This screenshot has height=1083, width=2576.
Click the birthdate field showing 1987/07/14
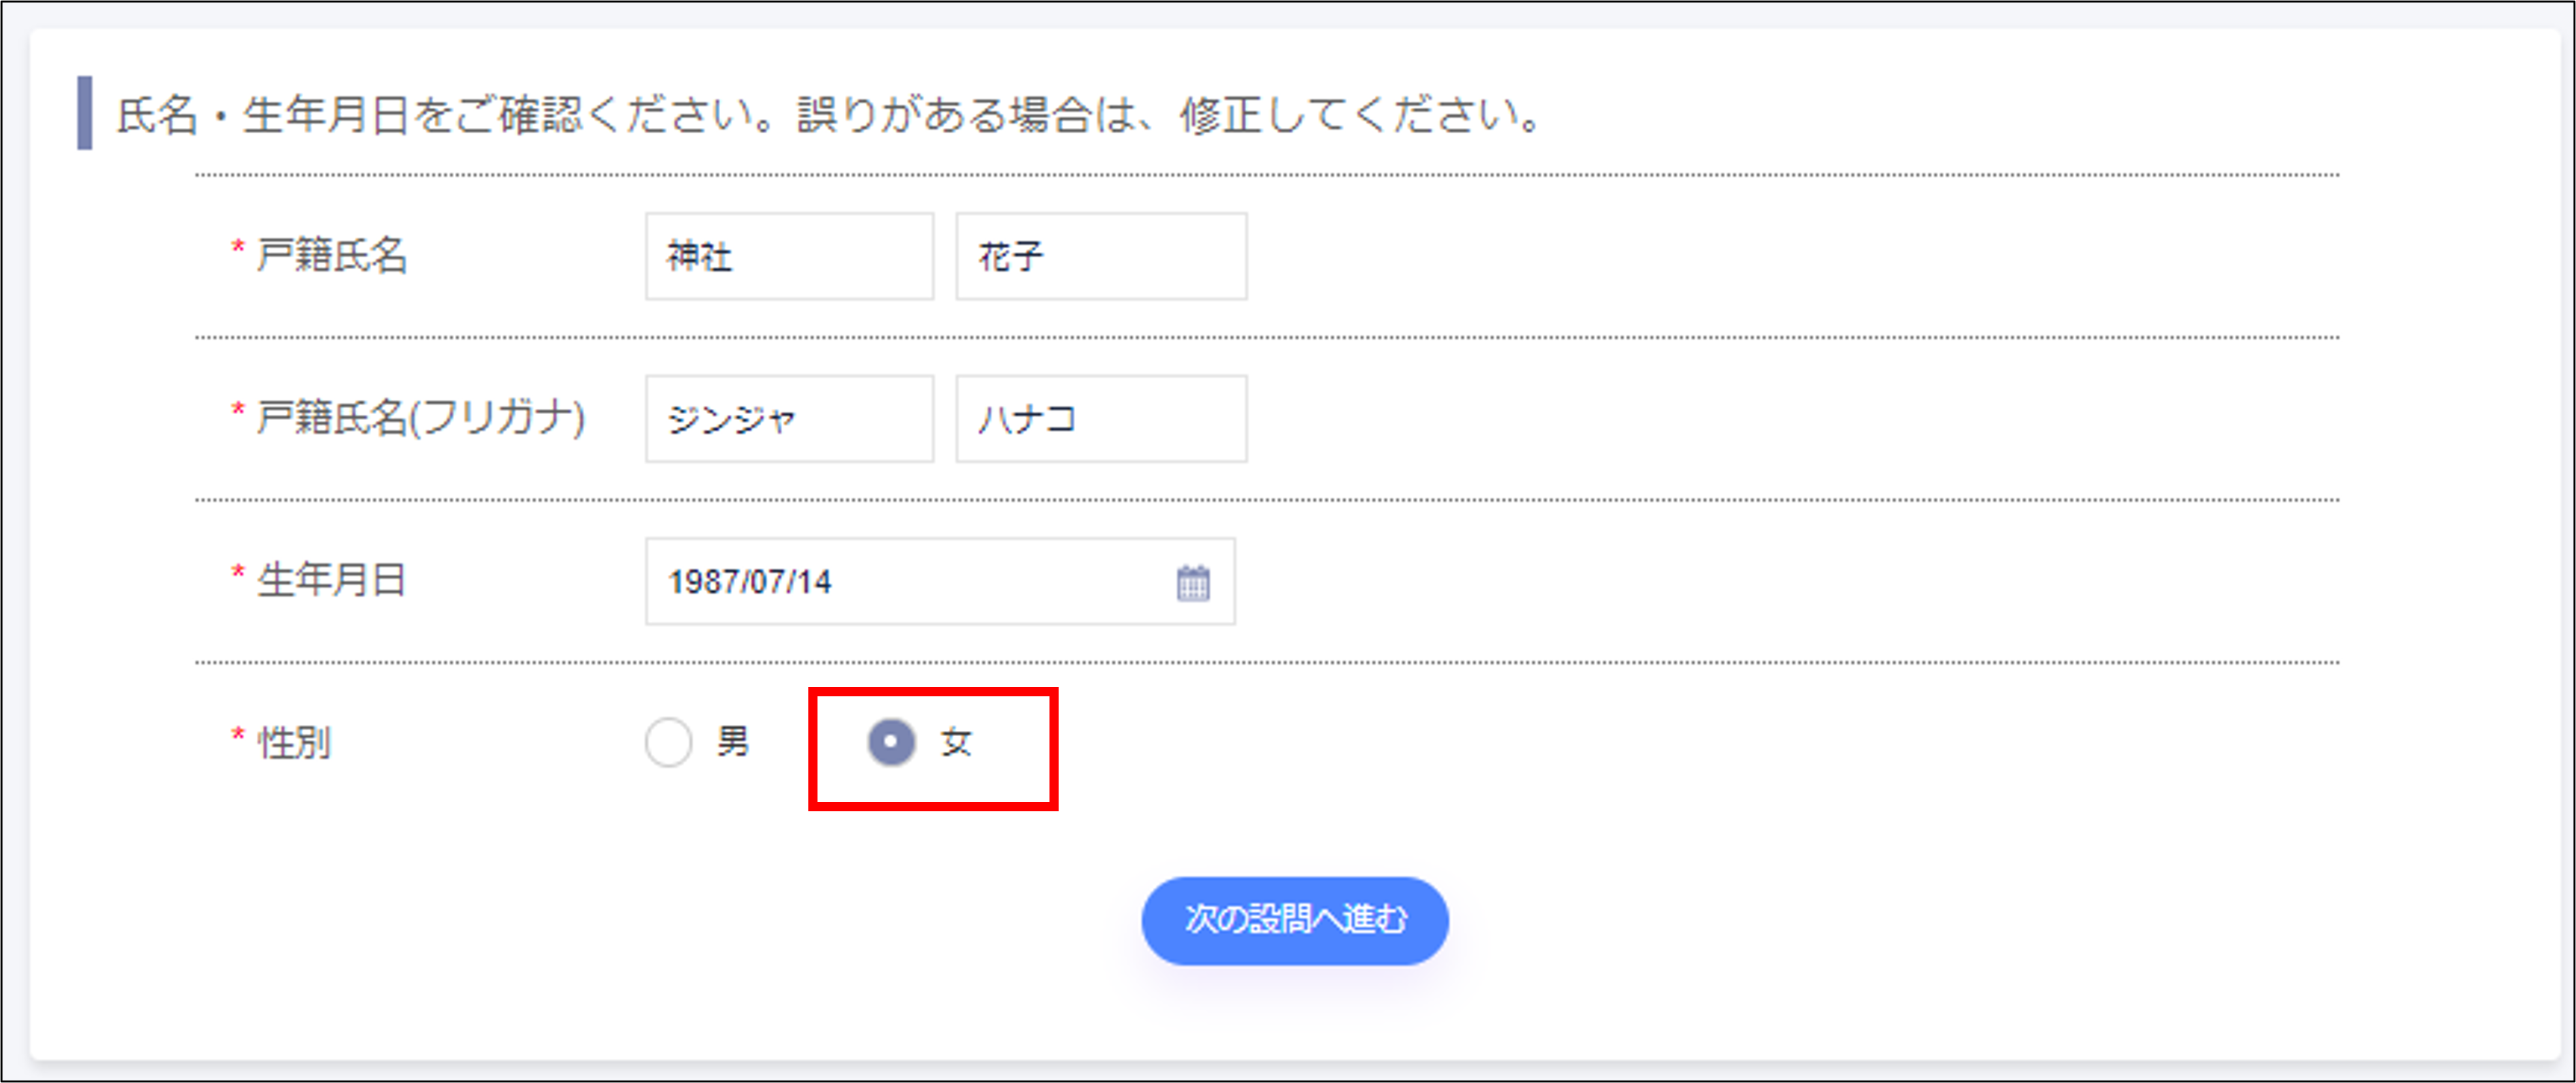pyautogui.click(x=940, y=582)
